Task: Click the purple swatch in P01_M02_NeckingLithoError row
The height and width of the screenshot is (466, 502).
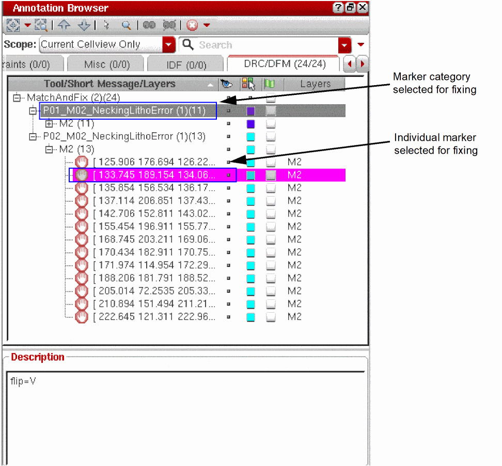Action: coord(250,111)
